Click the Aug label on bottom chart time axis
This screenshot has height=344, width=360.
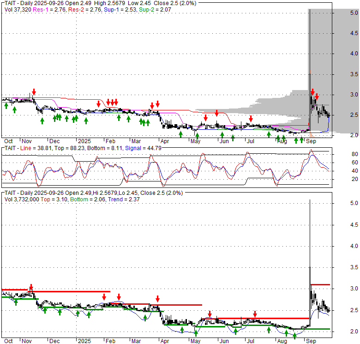click(x=282, y=341)
